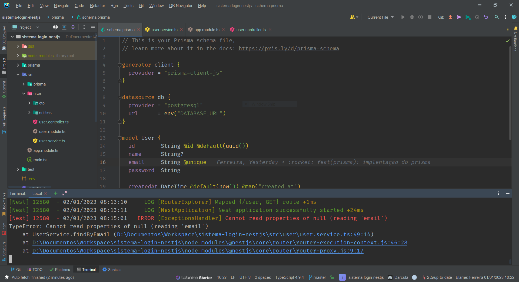Toggle file read-only lock in status bar
The image size is (519, 282).
coord(332,277)
